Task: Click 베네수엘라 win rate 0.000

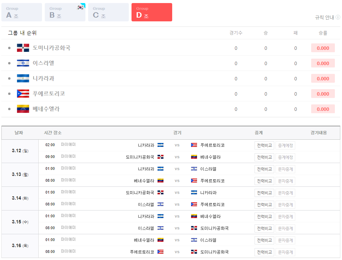Action: click(323, 109)
